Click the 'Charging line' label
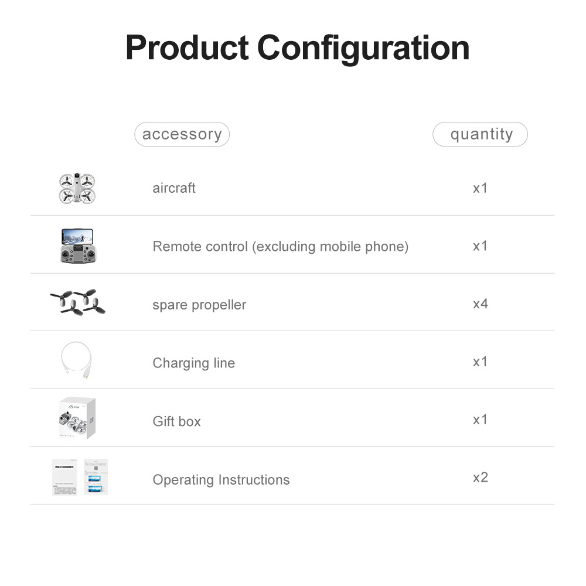This screenshot has height=586, width=586. [193, 363]
